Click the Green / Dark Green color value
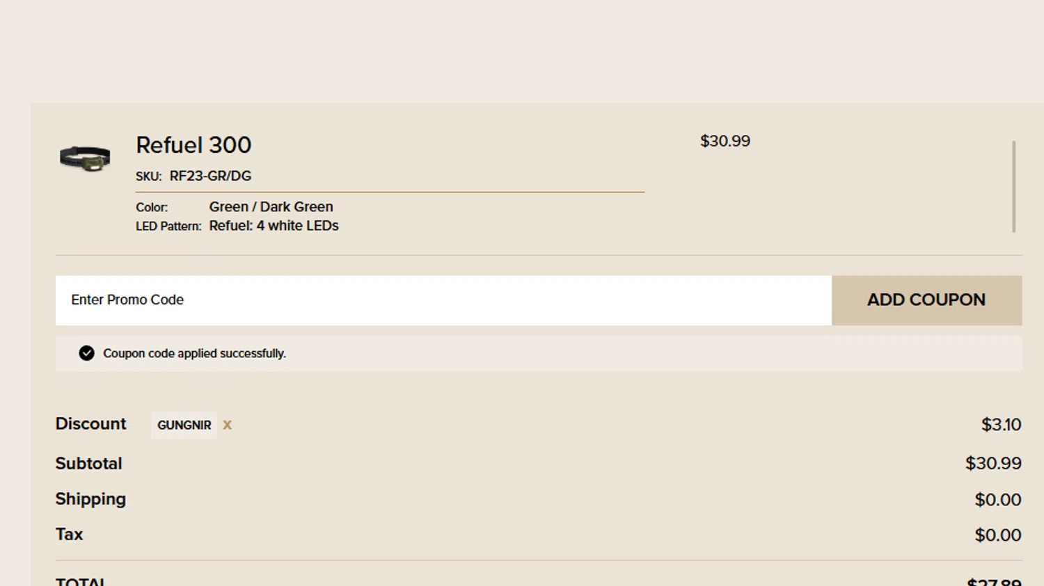Screen dimensions: 1044x586 [271, 207]
